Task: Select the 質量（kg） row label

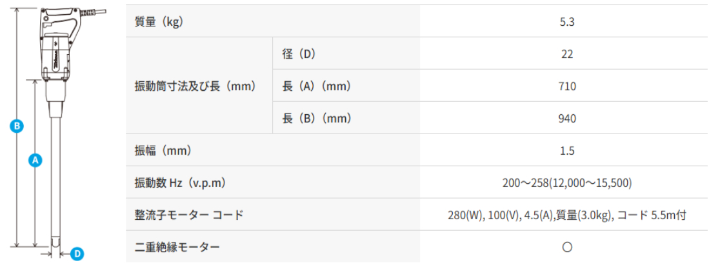Action: [159, 21]
